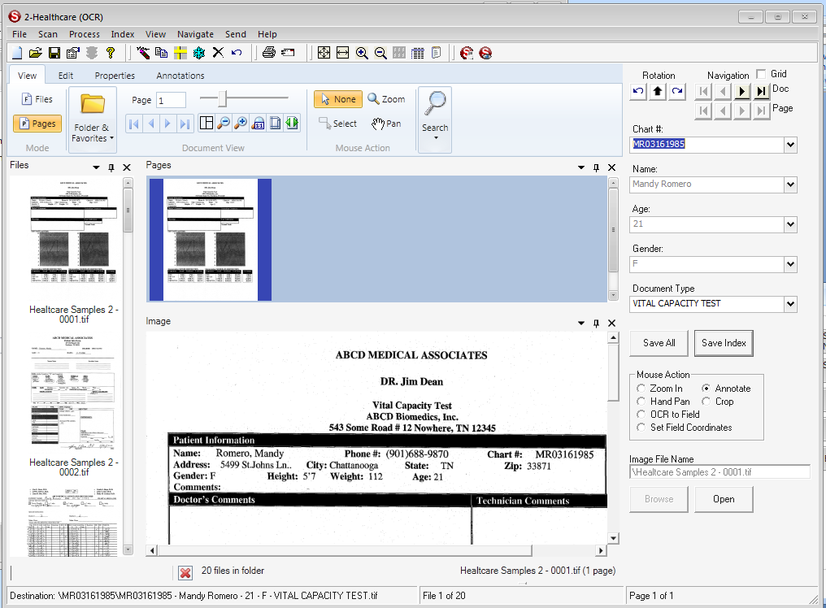Adjust the page thumbnail size slider
This screenshot has width=826, height=608.
pos(221,98)
